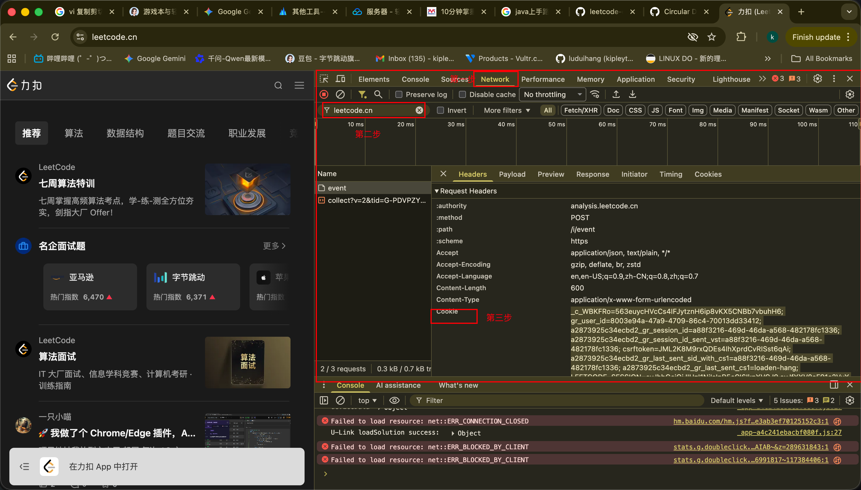
Task: Click the Finish update button
Action: click(816, 37)
